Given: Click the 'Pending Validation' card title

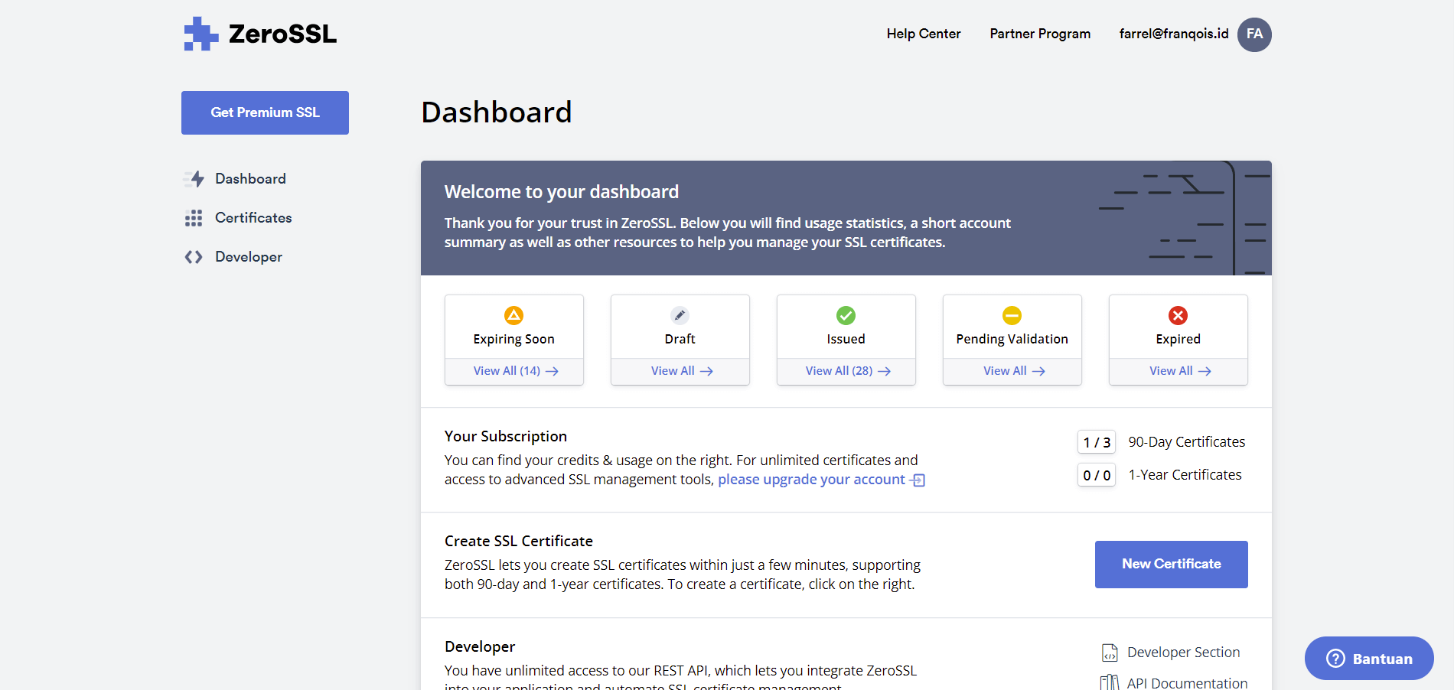Looking at the screenshot, I should (1012, 339).
